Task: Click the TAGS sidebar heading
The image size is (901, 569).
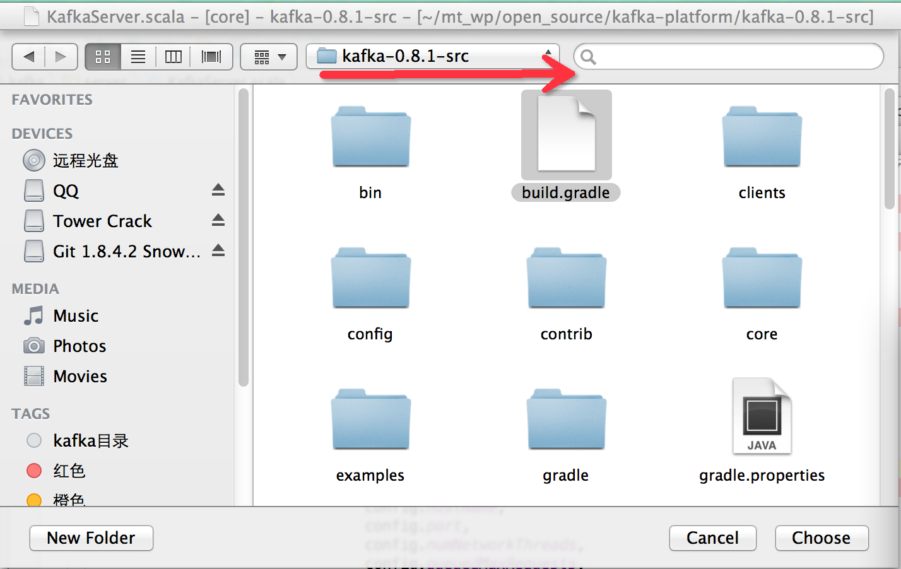Action: pos(31,414)
